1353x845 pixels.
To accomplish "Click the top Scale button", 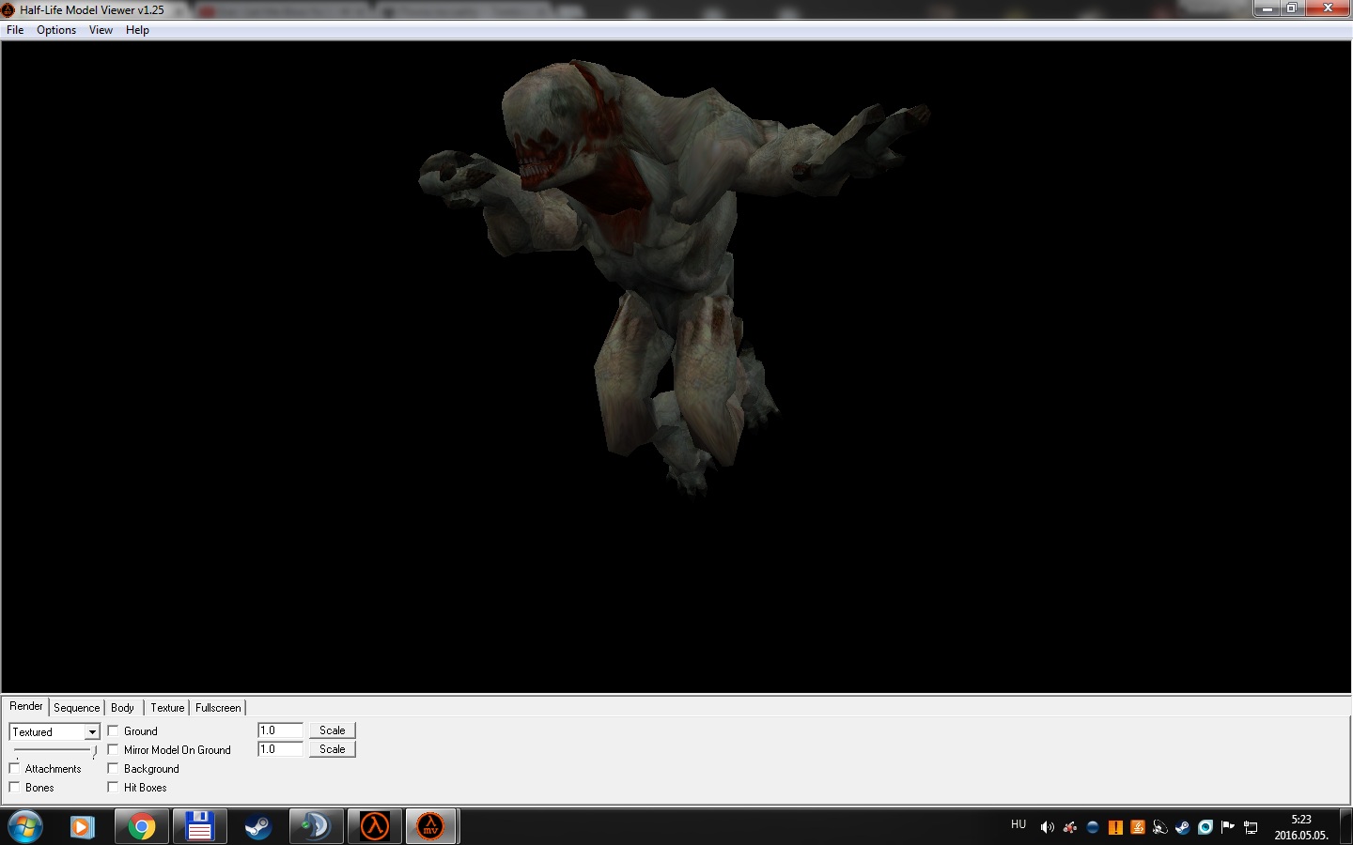I will click(x=332, y=730).
